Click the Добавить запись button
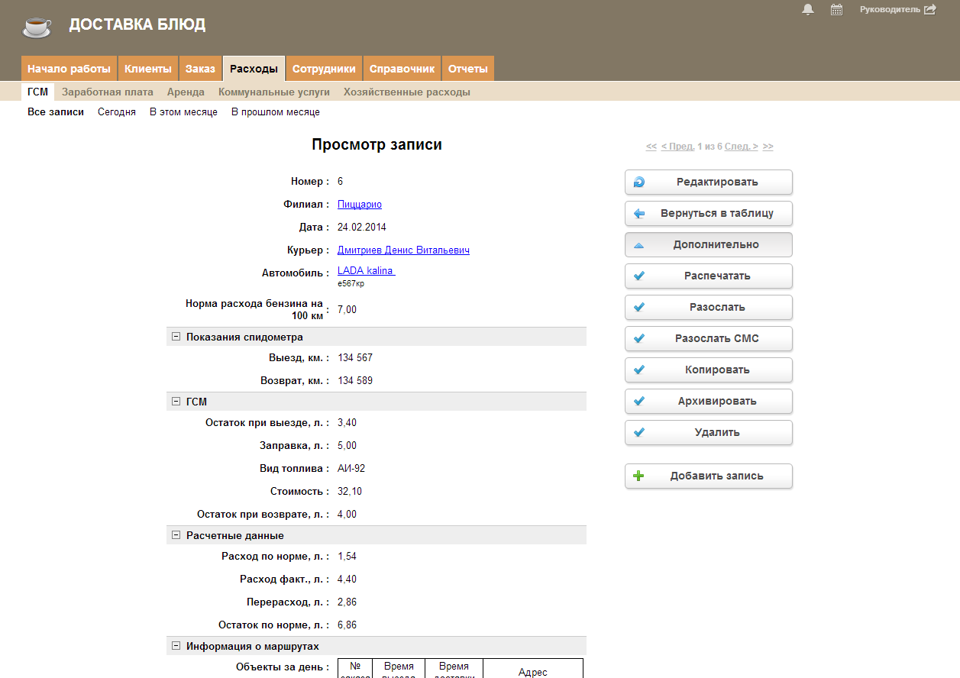The height and width of the screenshot is (678, 960). (x=708, y=476)
